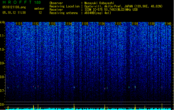This screenshot has width=174, height=110.
Task: Click time marker 1135
Action: tap(85, 24)
